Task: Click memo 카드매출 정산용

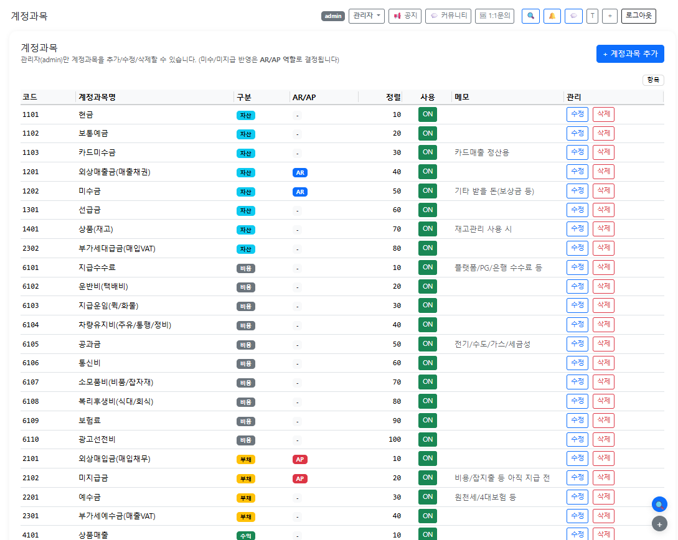Action: click(482, 152)
